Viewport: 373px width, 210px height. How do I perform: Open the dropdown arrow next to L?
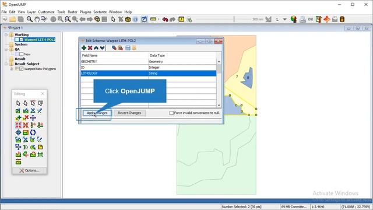click(285, 19)
